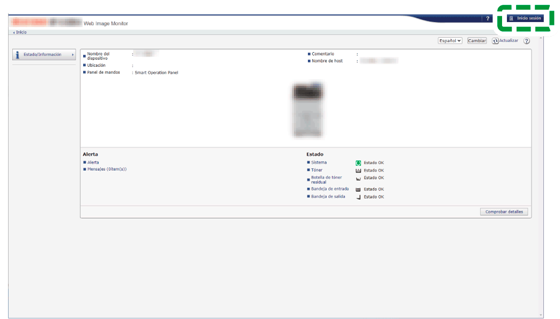Click the Actualizar refresh icon

click(x=496, y=41)
